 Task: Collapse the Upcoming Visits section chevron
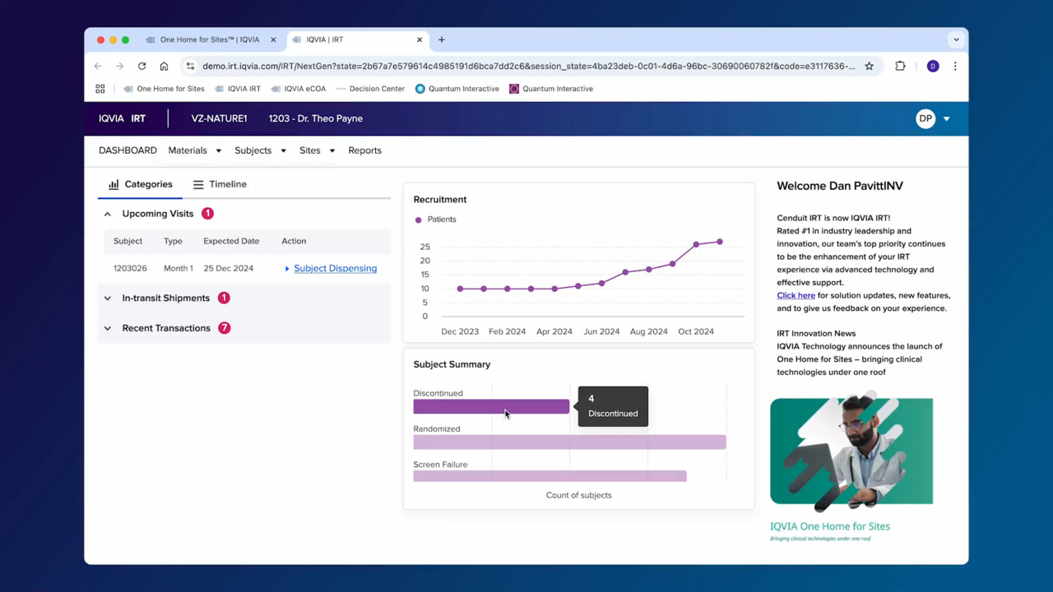pos(107,214)
